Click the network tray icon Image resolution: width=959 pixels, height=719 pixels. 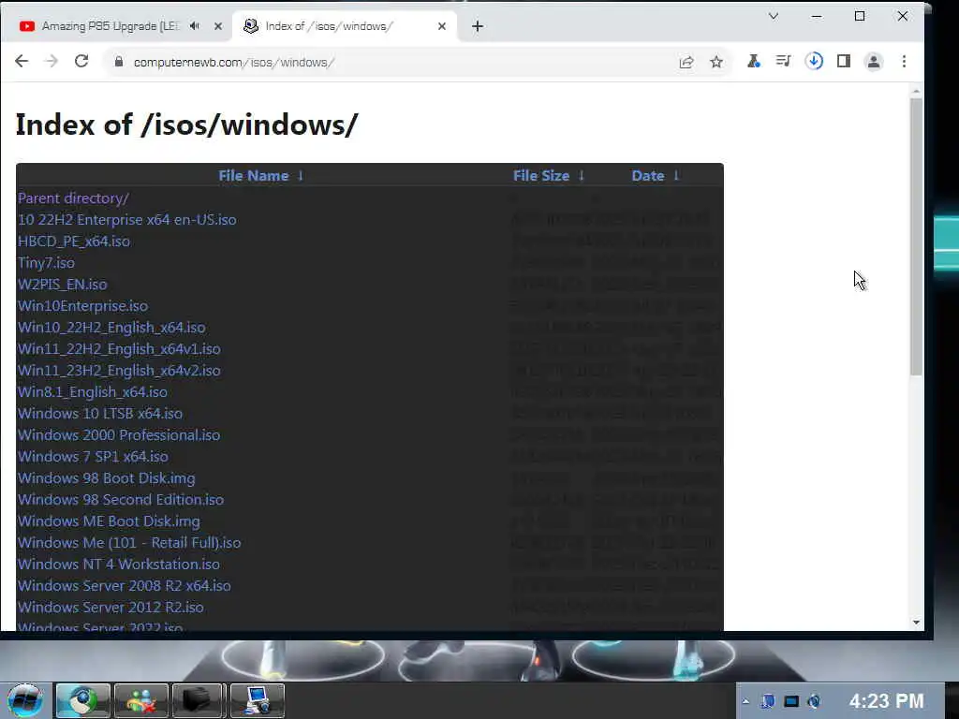click(791, 701)
